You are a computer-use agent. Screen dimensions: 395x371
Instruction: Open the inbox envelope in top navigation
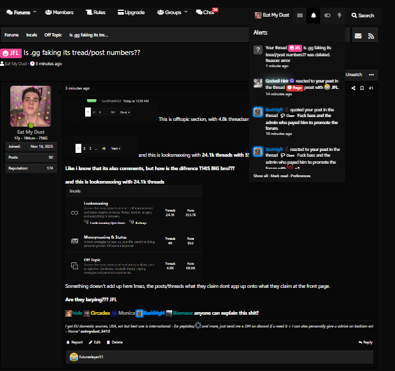coord(300,15)
